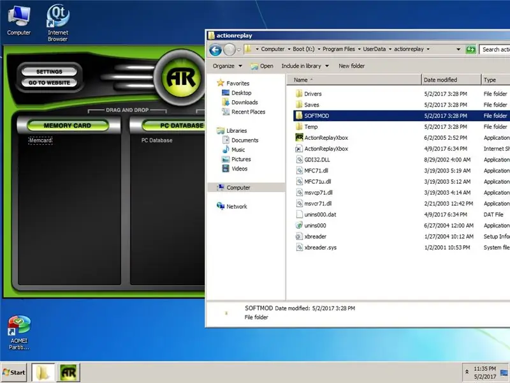Expand the recent pages dropdown arrow
This screenshot has width=510, height=383.
coord(238,50)
